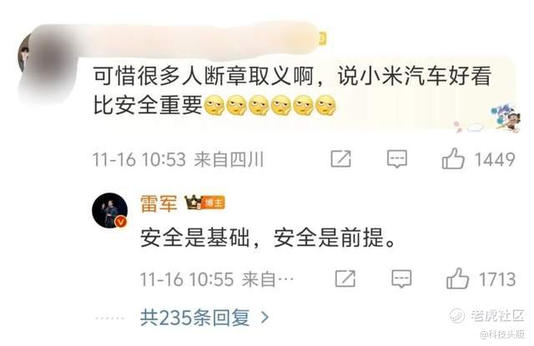Tap 雷军's profile avatar
Image resolution: width=534 pixels, height=346 pixels.
click(x=109, y=210)
